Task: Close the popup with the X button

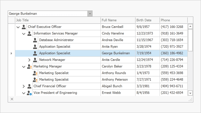Action: tap(12, 99)
